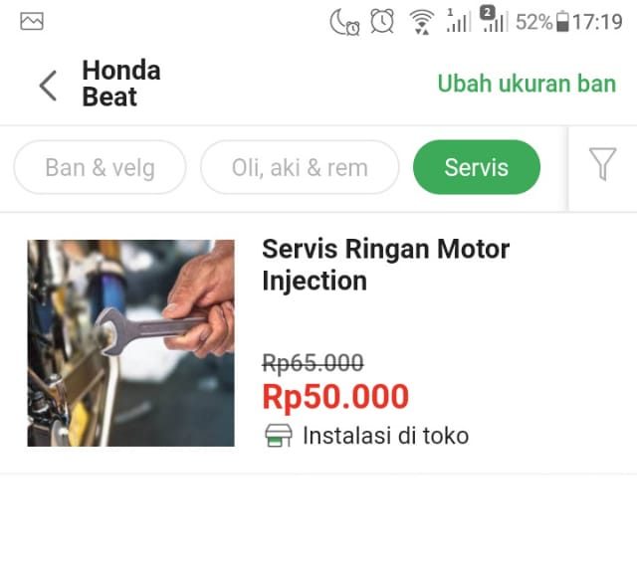Tap the image notification icon in status bar

32,22
